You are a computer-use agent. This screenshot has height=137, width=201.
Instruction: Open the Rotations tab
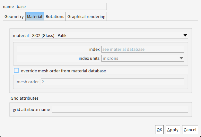[55, 17]
